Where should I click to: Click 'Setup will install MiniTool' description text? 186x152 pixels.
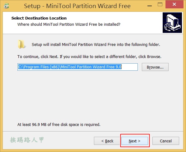[x=96, y=45]
